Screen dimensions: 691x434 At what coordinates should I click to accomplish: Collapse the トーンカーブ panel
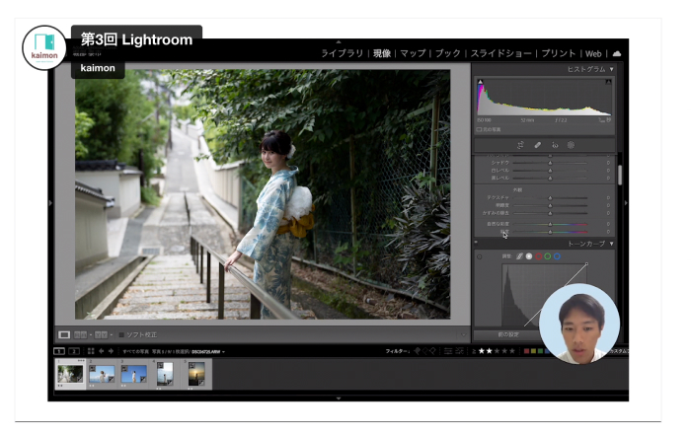tap(612, 243)
